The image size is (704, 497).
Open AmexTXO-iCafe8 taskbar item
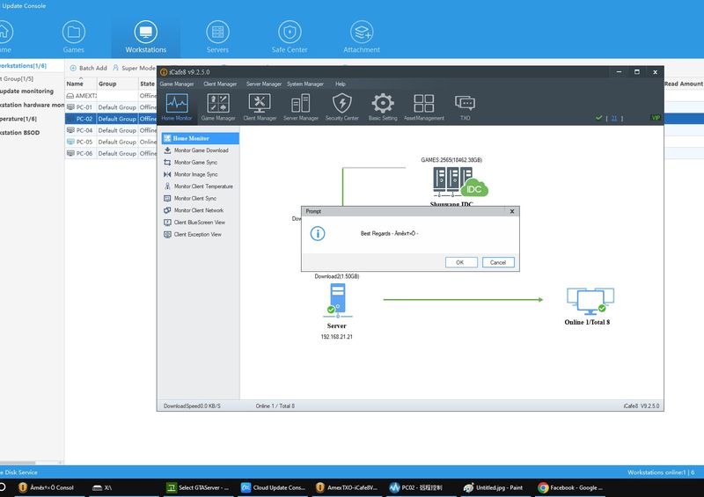347,487
